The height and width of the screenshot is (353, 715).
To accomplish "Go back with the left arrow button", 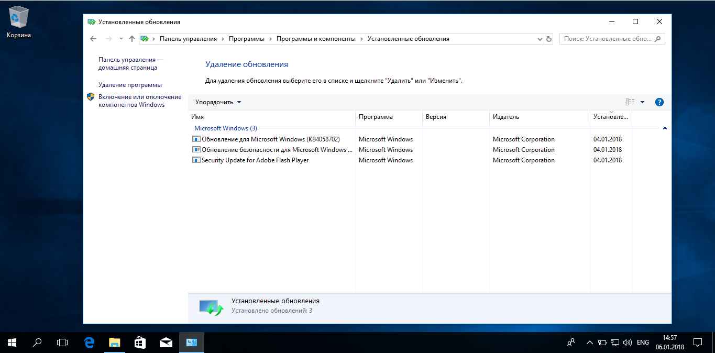I will 93,39.
